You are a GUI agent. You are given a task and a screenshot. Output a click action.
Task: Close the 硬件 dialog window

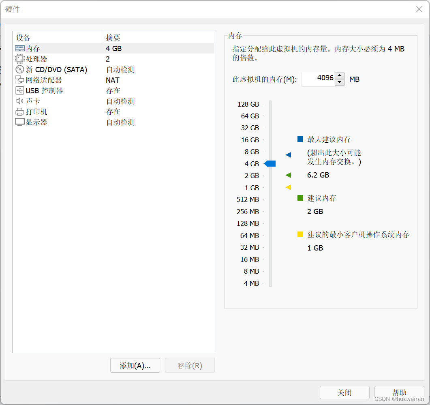419,9
